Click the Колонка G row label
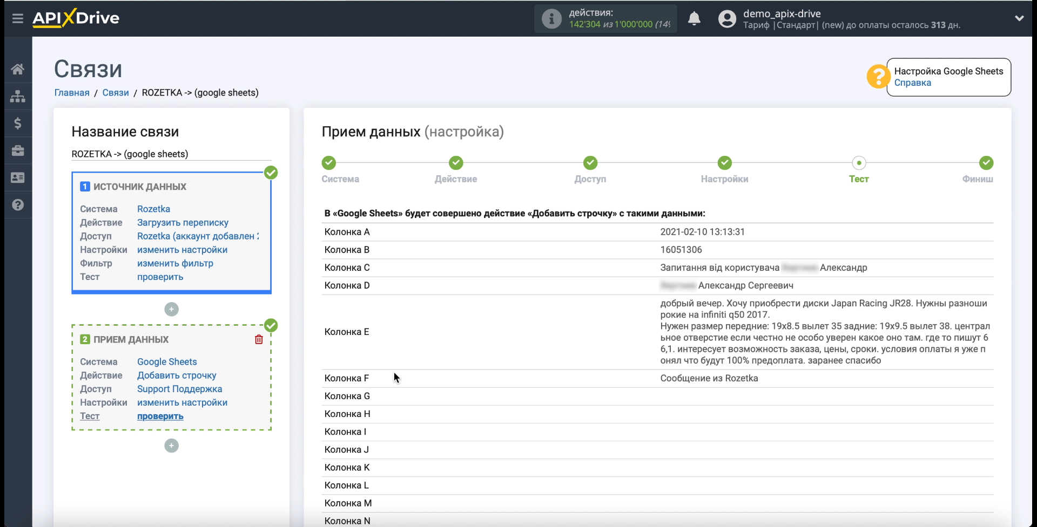 (347, 396)
